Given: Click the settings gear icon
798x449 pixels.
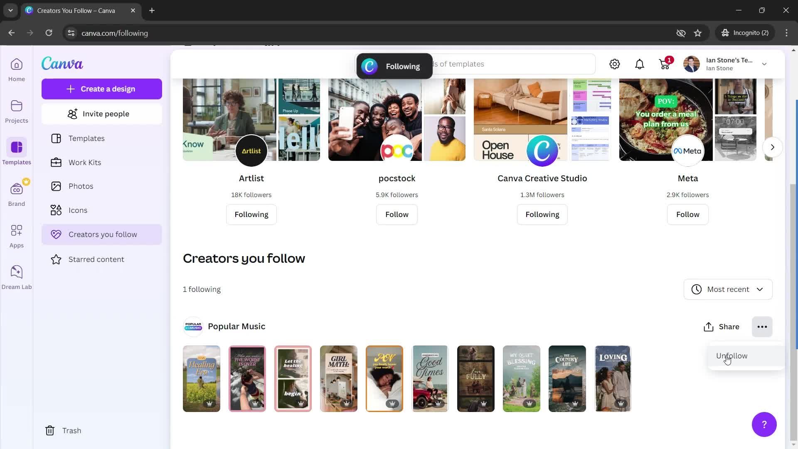Looking at the screenshot, I should coord(614,64).
